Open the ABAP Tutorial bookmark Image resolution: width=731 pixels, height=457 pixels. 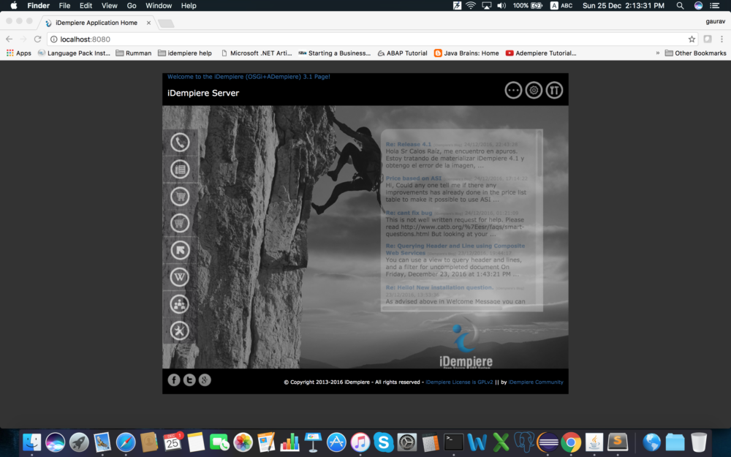pyautogui.click(x=402, y=53)
